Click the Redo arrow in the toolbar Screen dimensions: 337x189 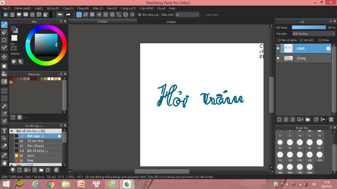pyautogui.click(x=68, y=14)
